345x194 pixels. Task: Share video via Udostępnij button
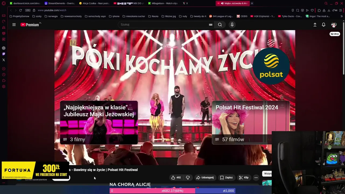(x=205, y=178)
